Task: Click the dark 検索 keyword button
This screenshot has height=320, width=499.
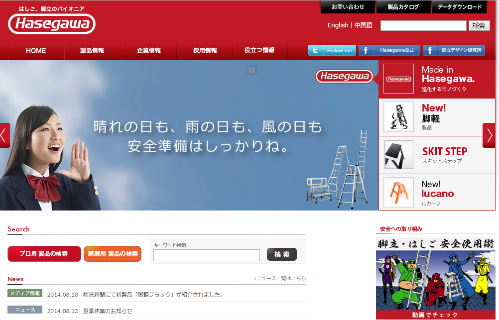Action: pos(282,254)
